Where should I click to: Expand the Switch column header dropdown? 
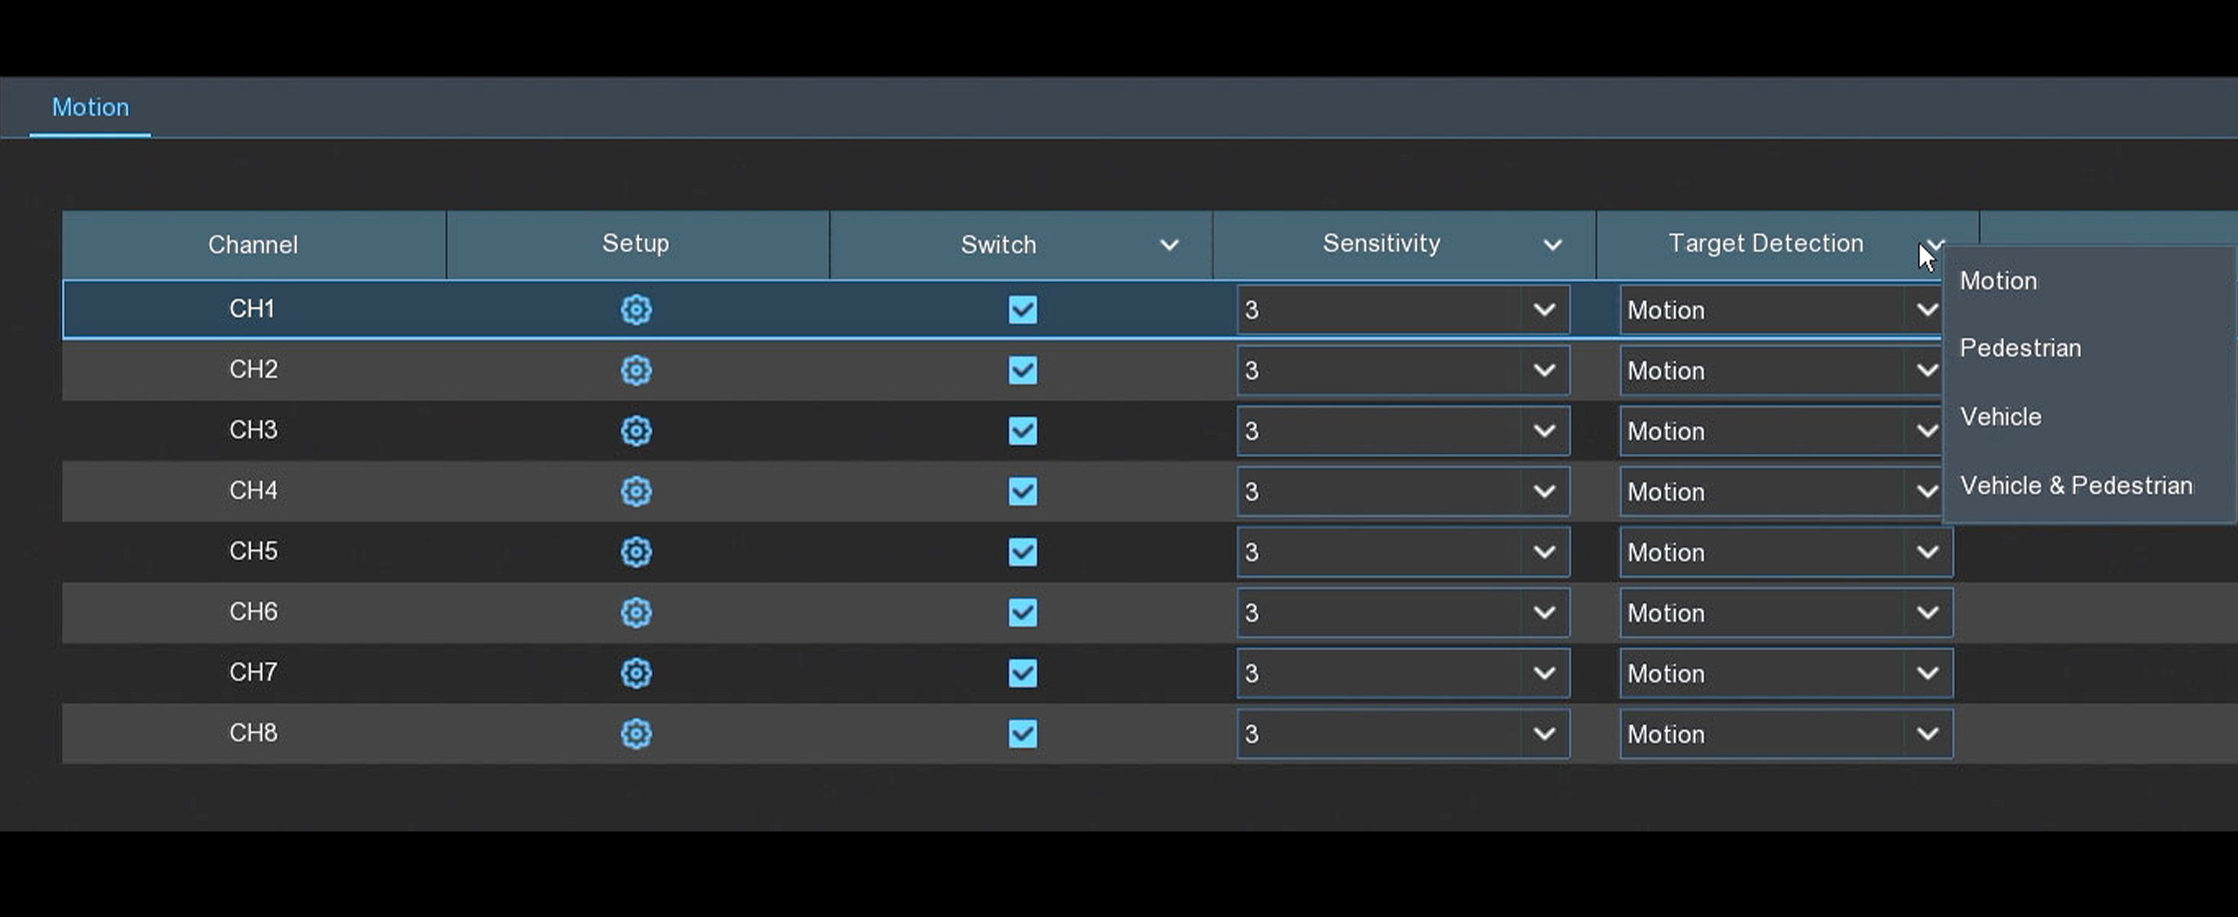[x=1169, y=245]
